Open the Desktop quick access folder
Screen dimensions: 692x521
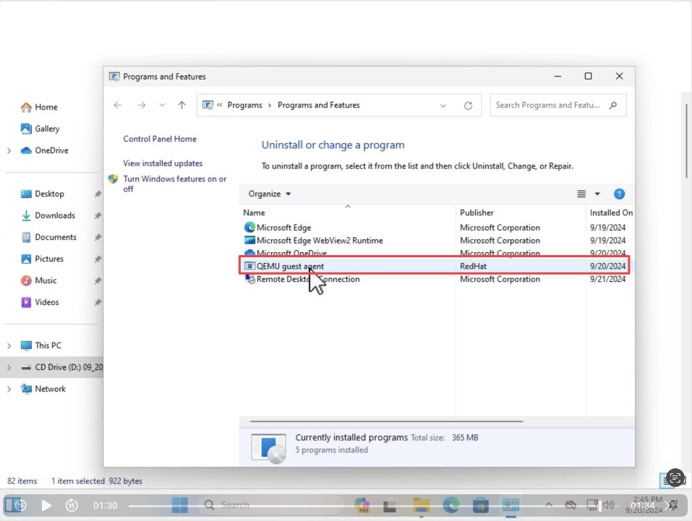(x=43, y=194)
